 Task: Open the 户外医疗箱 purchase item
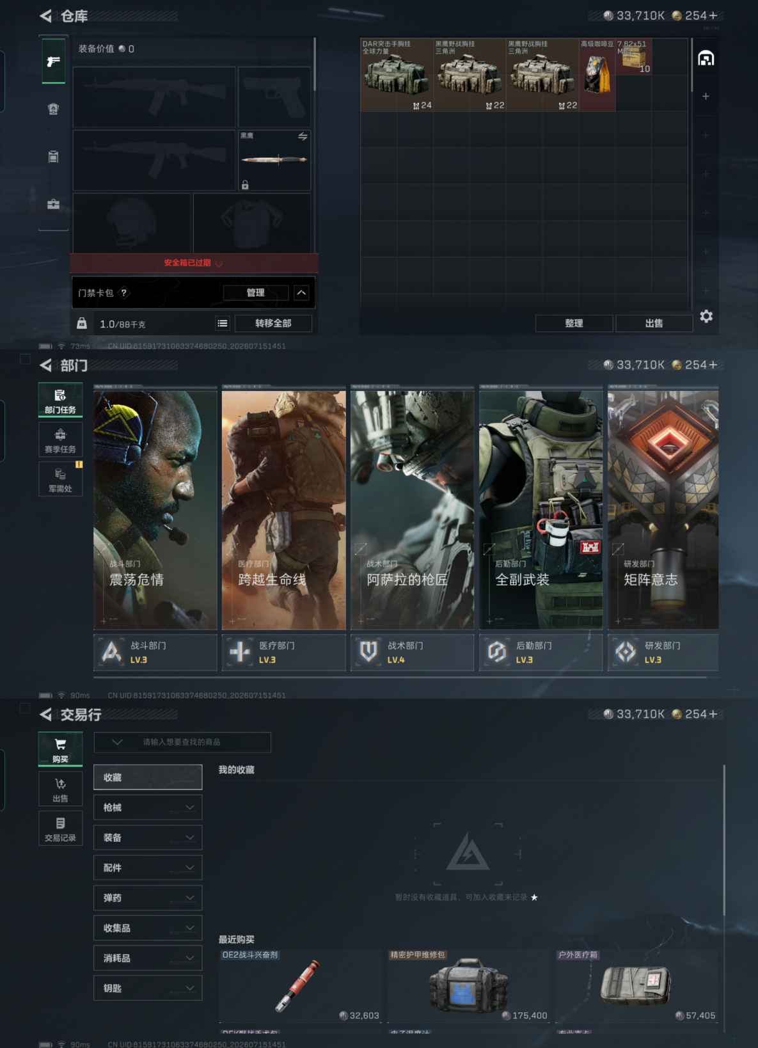point(636,985)
